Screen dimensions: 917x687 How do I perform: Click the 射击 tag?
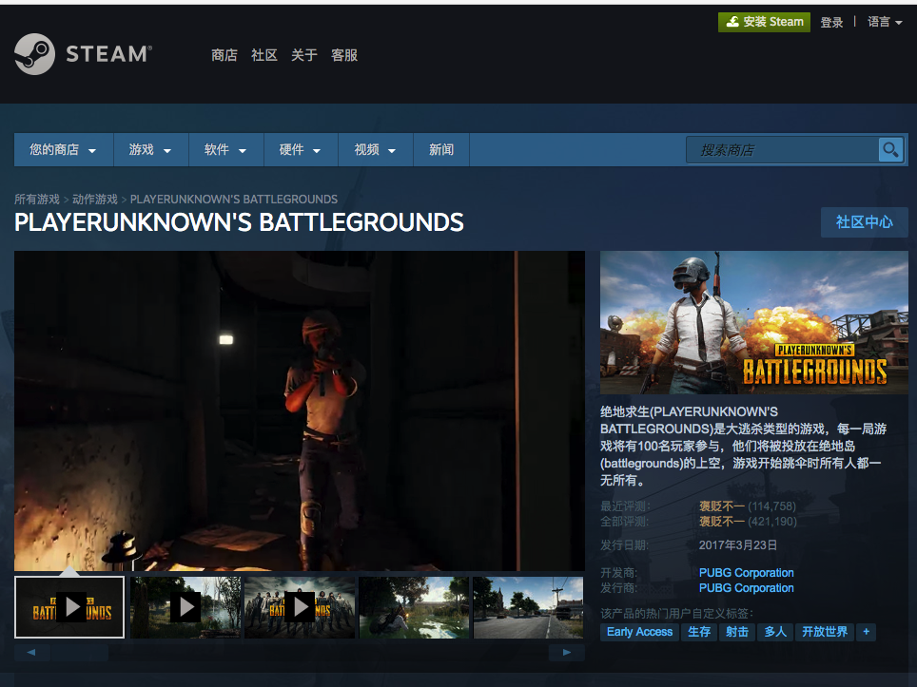pyautogui.click(x=737, y=632)
